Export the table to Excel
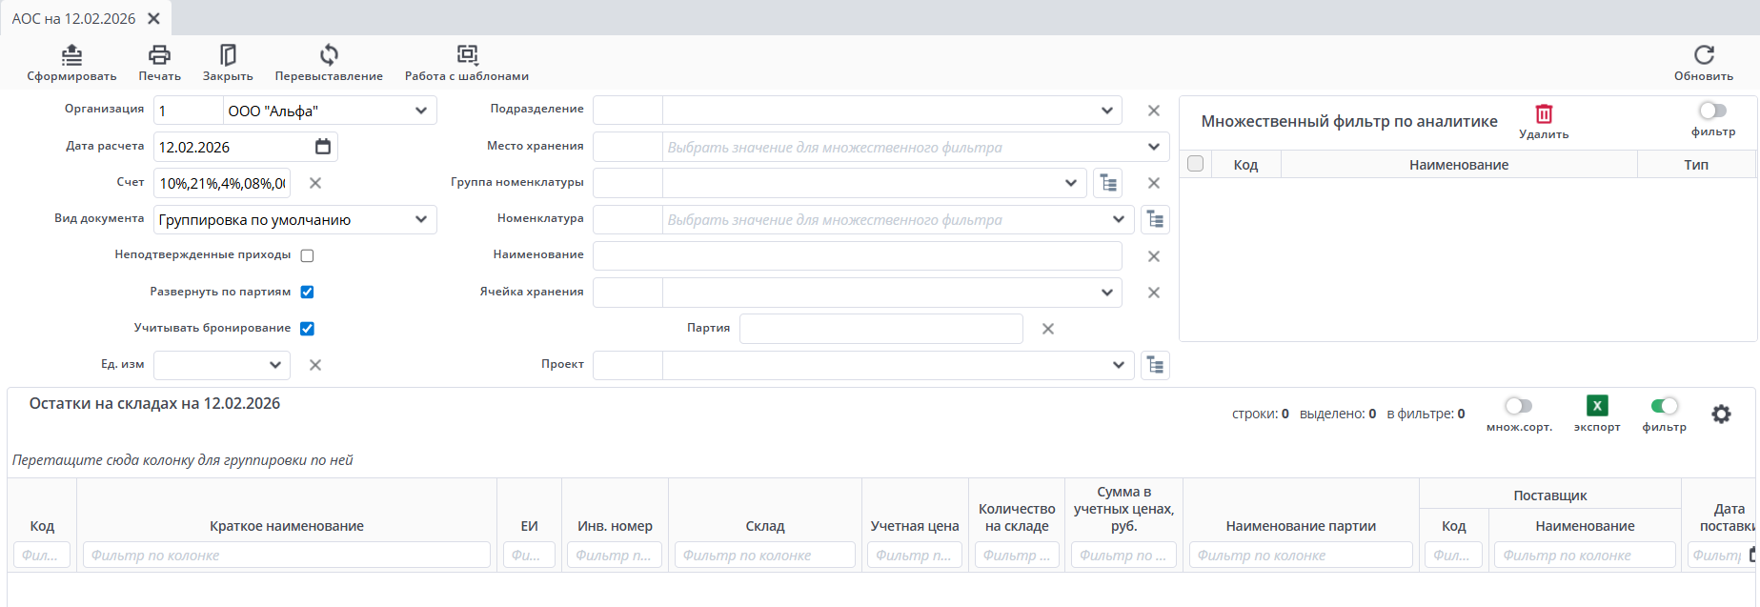1760x607 pixels. (x=1597, y=406)
